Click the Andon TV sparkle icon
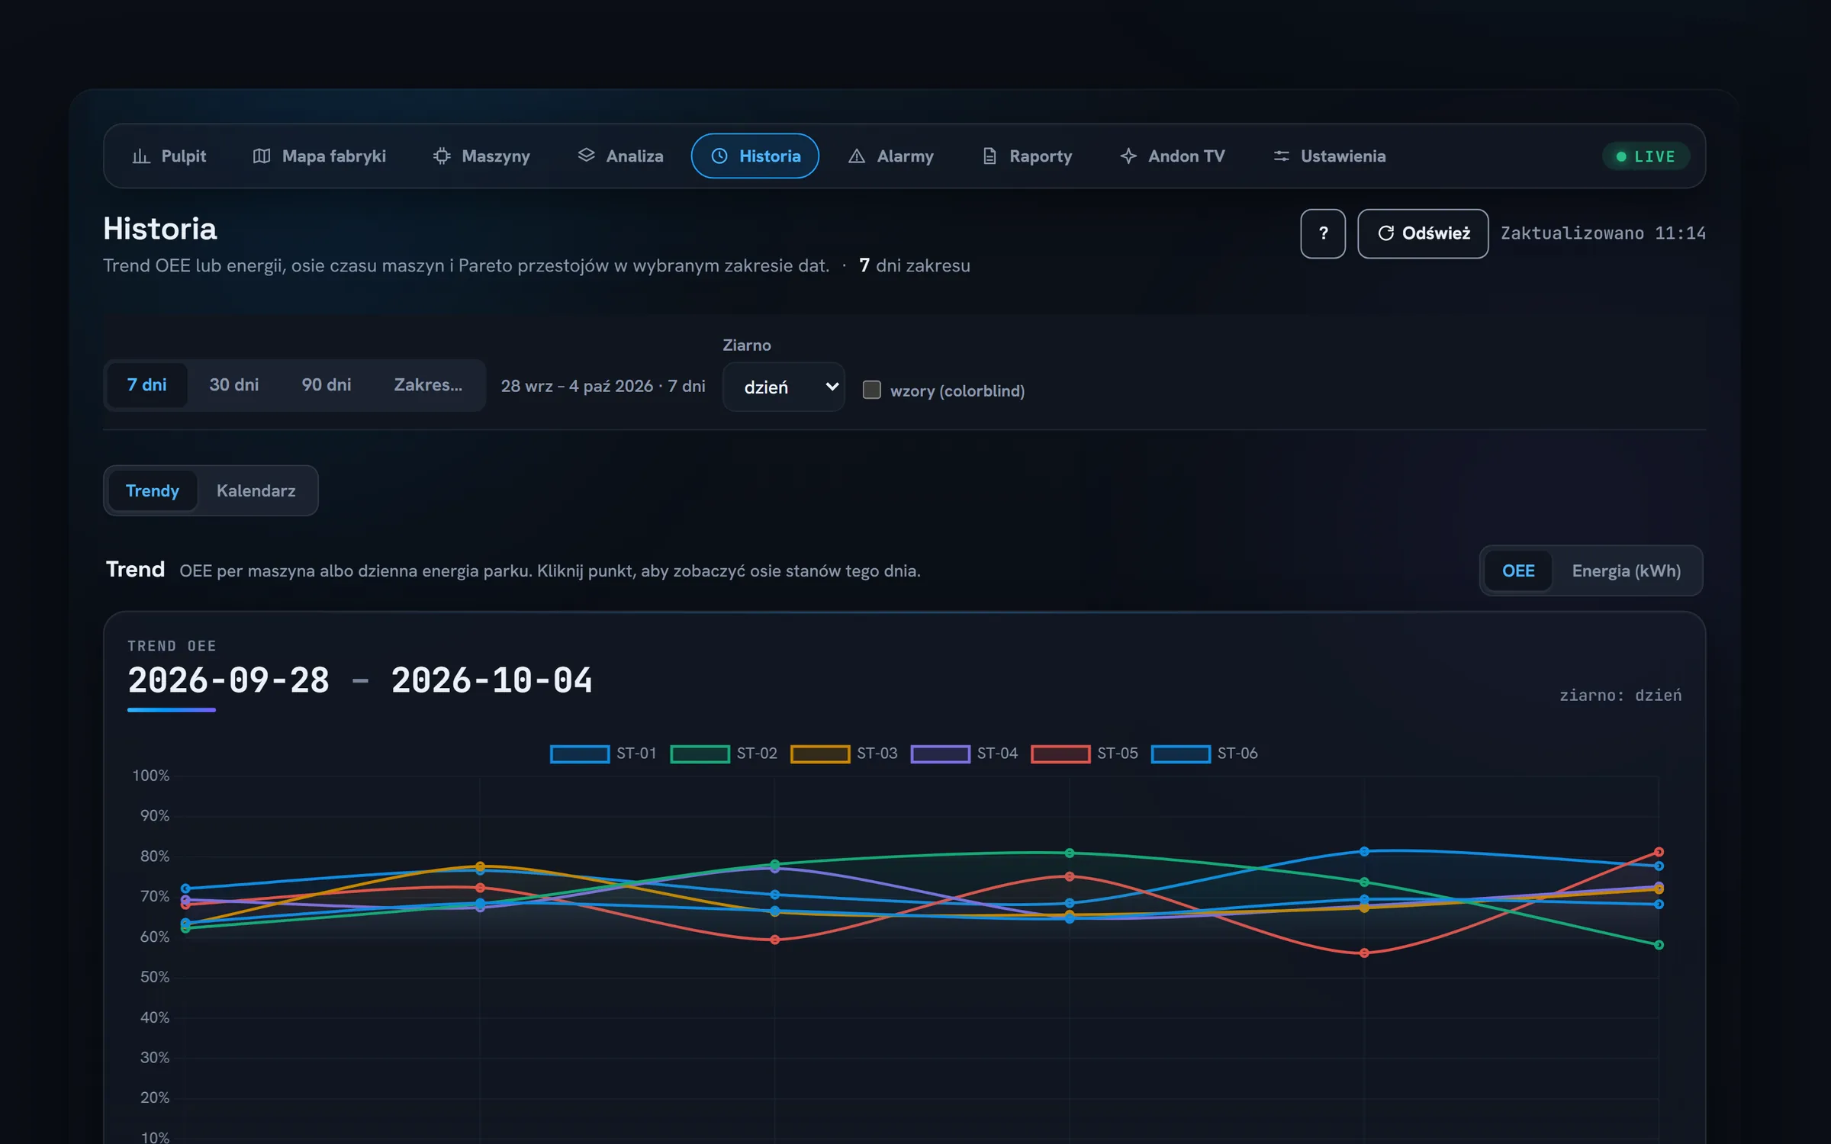The width and height of the screenshot is (1831, 1144). (x=1128, y=156)
